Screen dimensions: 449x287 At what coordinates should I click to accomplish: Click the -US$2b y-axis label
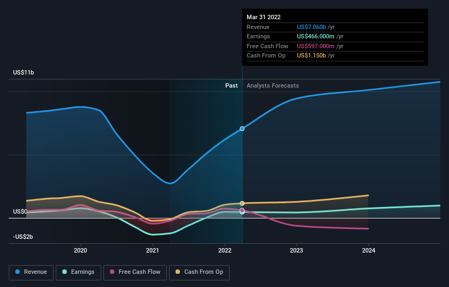23,237
